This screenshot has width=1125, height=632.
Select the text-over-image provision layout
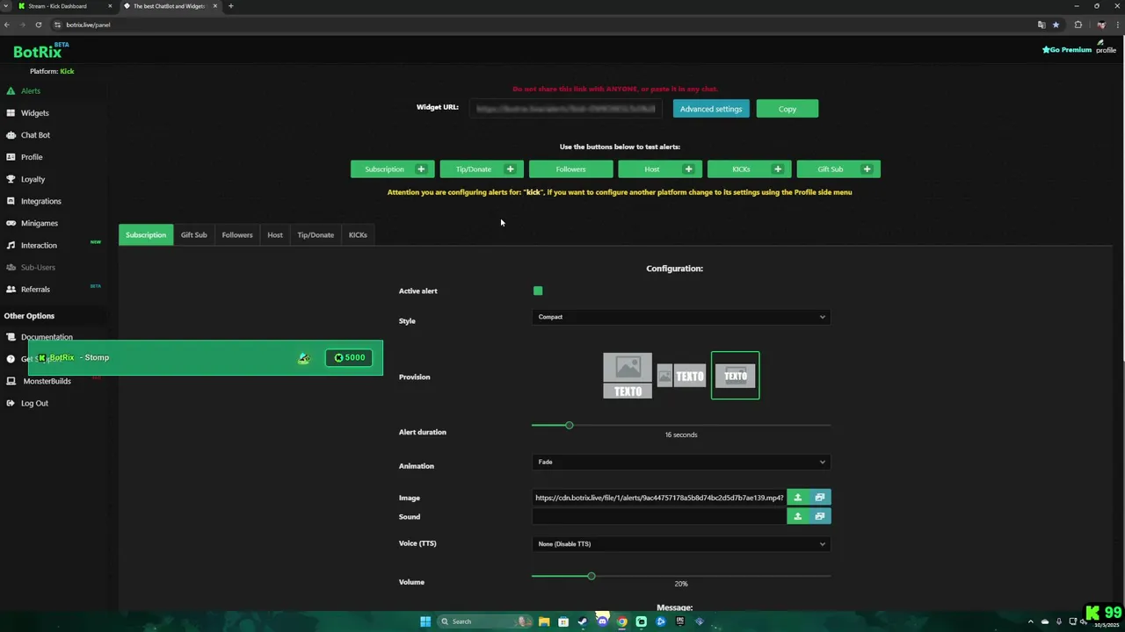[736, 376]
